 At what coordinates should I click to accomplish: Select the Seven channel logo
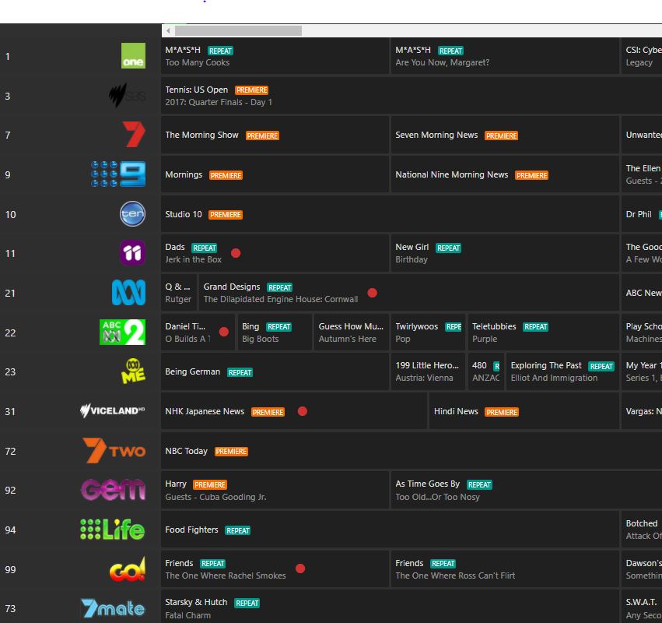coord(134,135)
